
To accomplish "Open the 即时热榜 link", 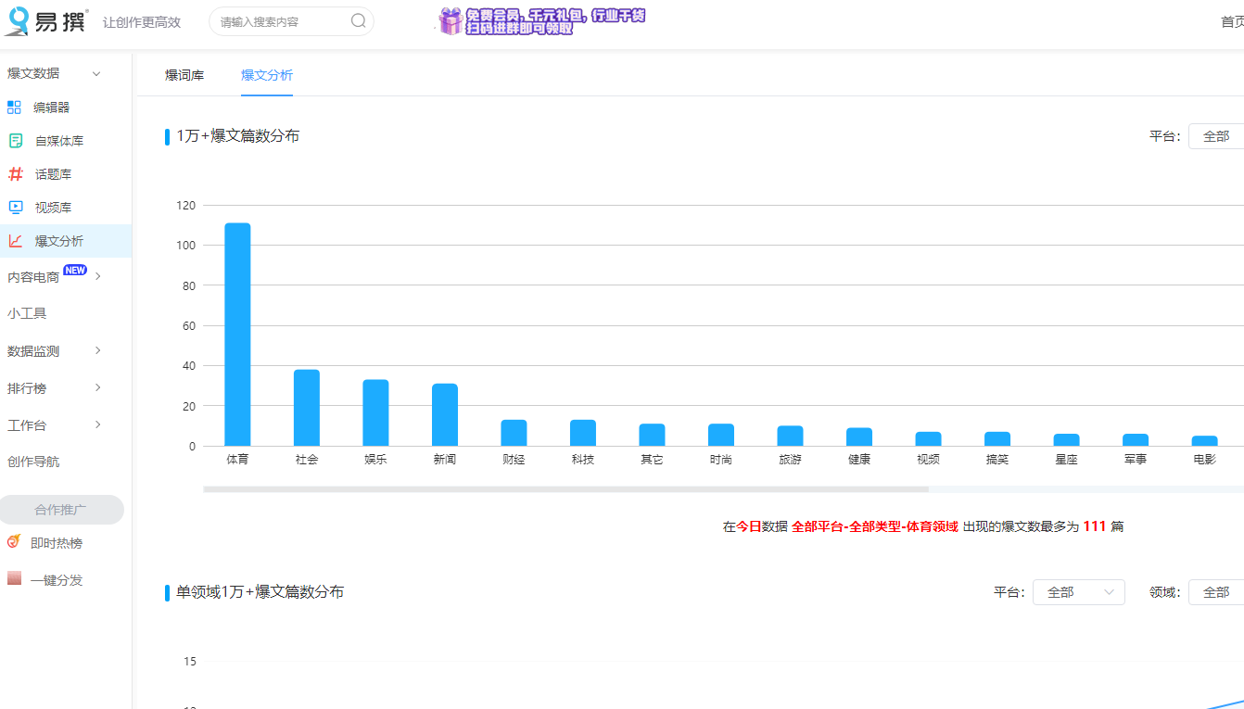I will tap(57, 543).
